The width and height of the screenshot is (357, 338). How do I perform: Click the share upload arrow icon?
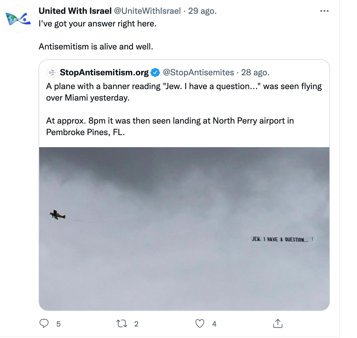(x=278, y=324)
